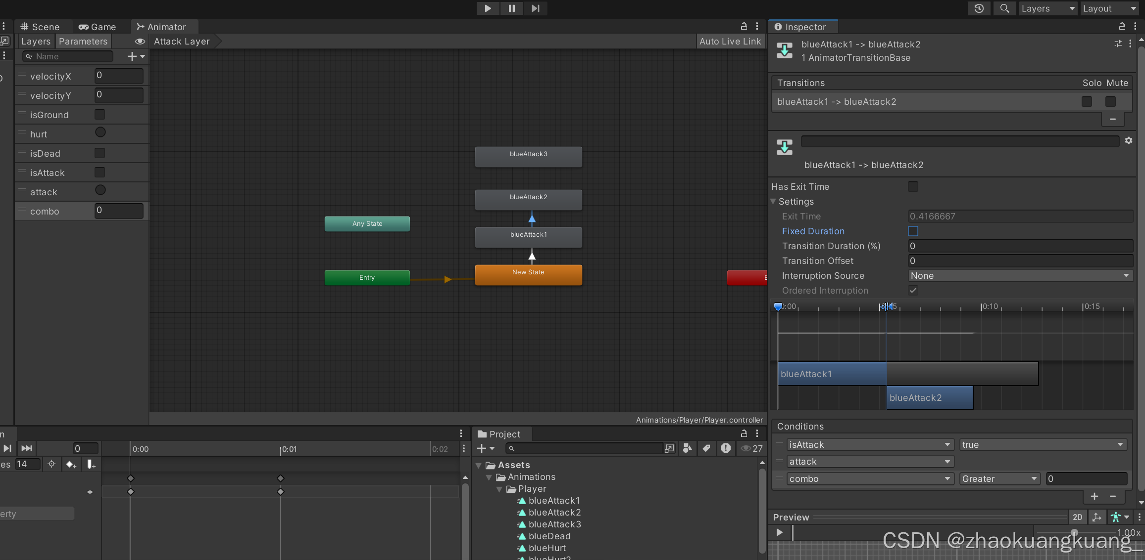Switch to the Game tab

98,27
